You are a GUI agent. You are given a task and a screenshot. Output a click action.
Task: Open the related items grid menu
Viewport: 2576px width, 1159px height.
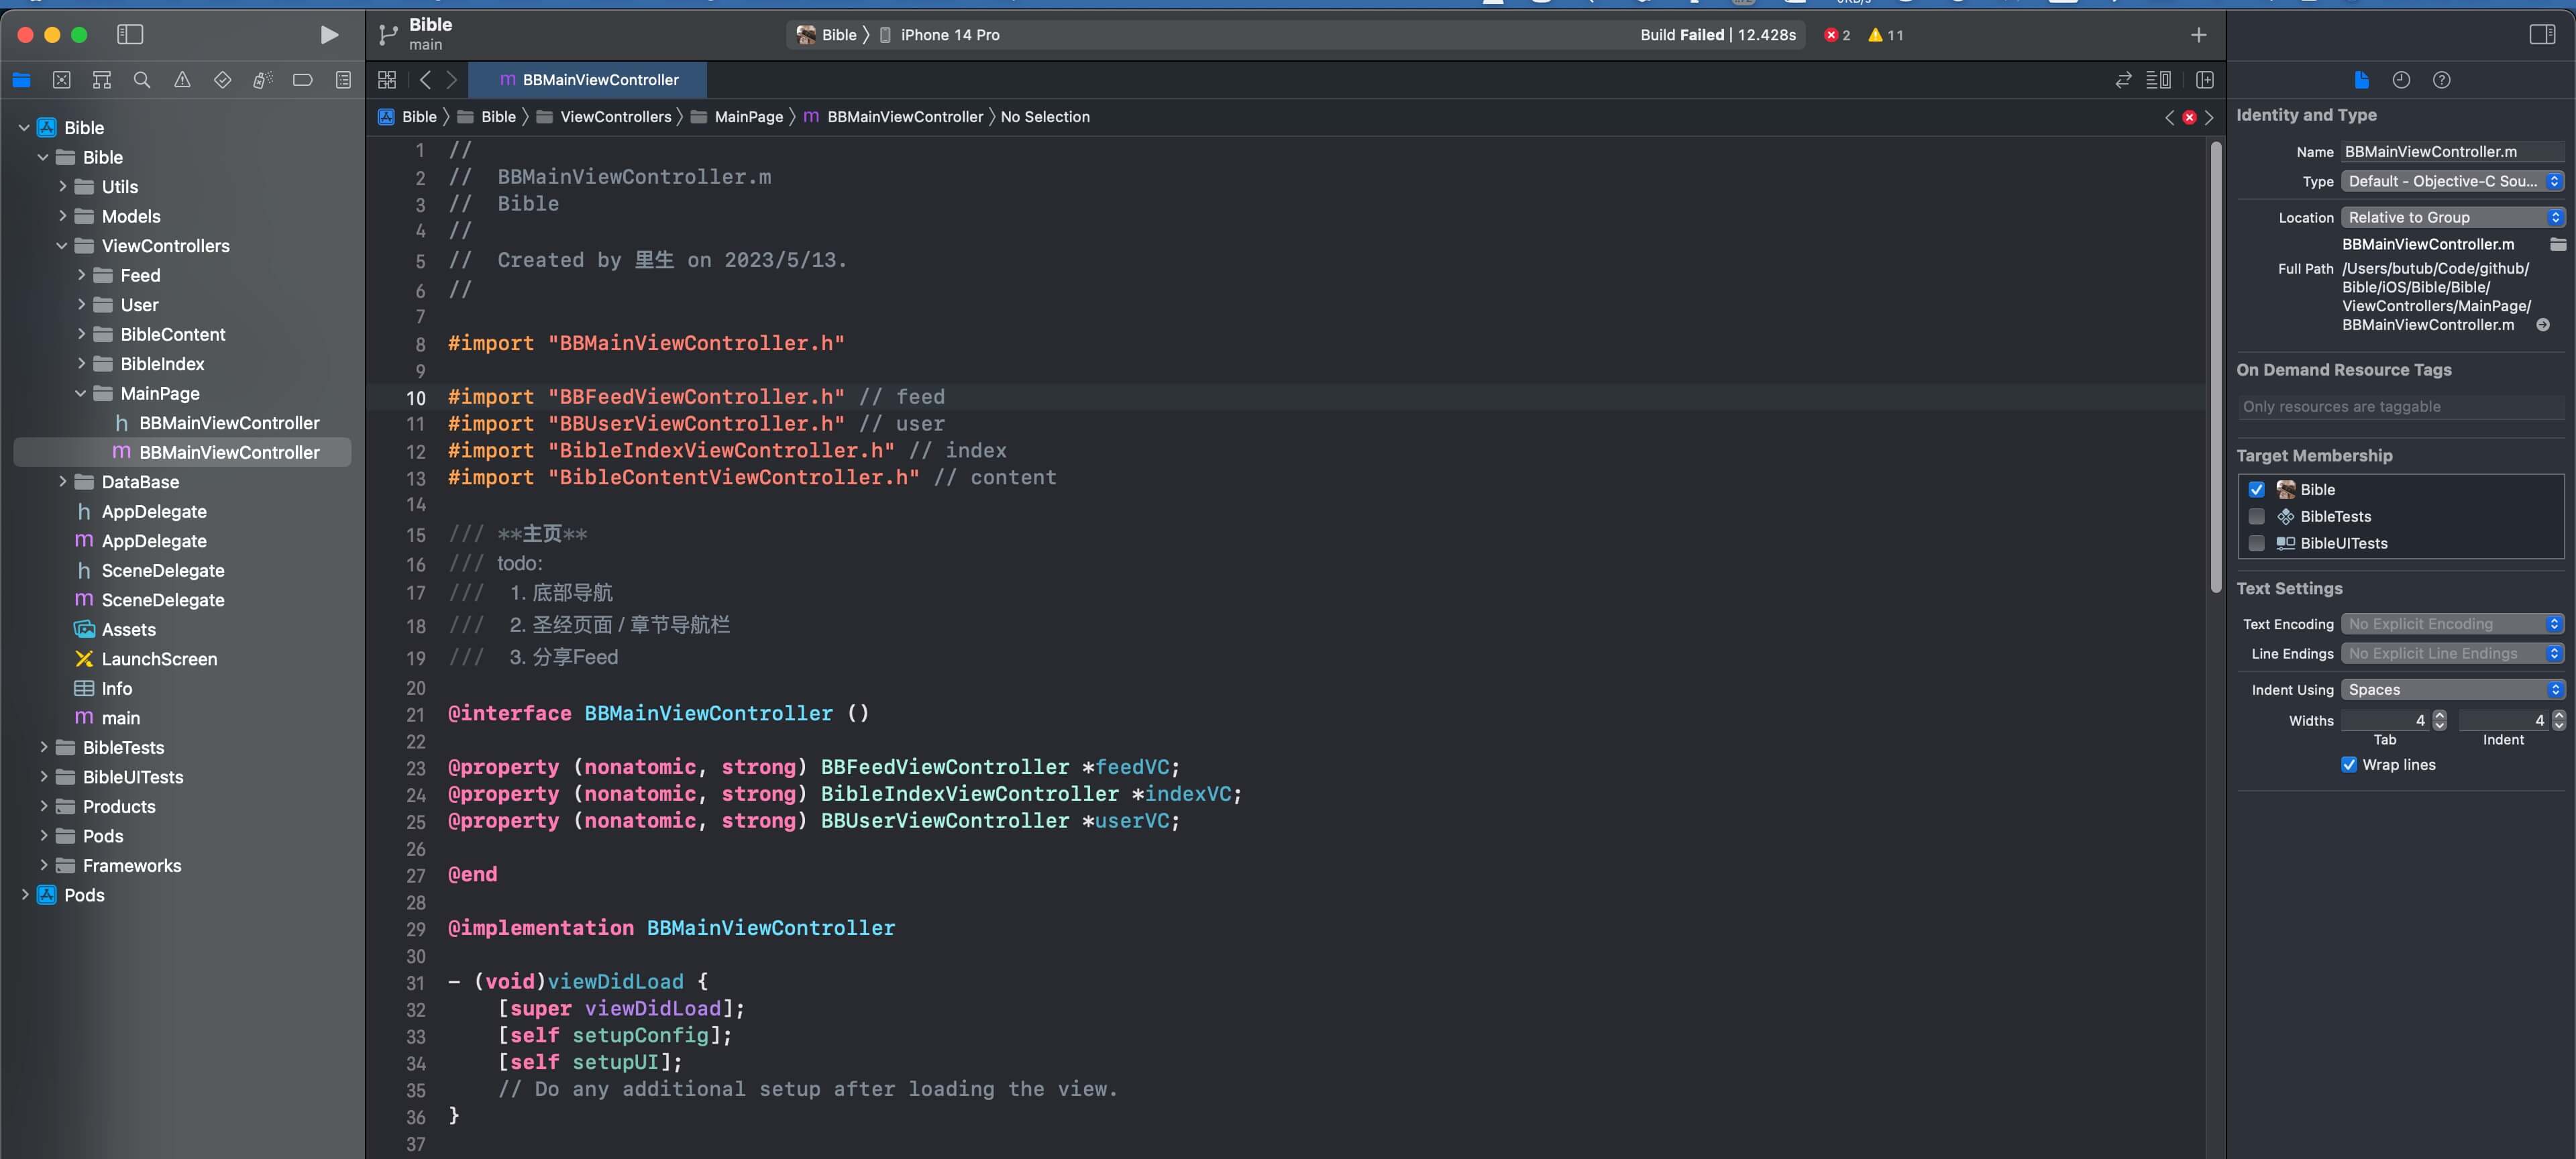point(387,80)
